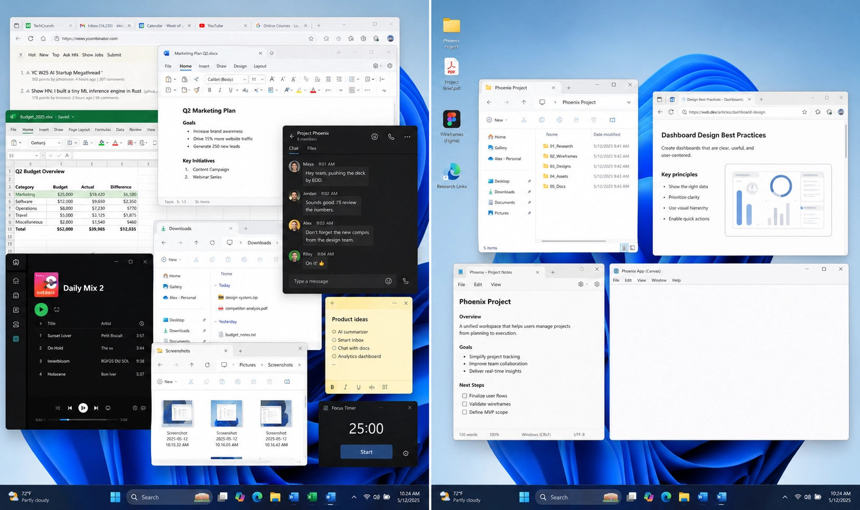Click the Ask HN link on Hacker News

click(x=70, y=55)
